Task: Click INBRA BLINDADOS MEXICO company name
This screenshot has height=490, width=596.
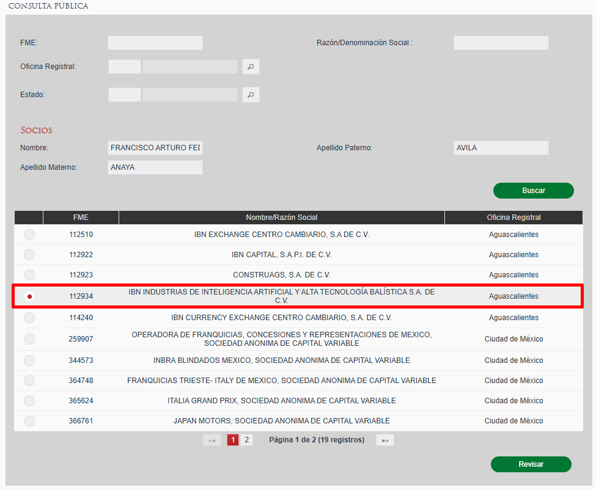Action: pyautogui.click(x=282, y=360)
